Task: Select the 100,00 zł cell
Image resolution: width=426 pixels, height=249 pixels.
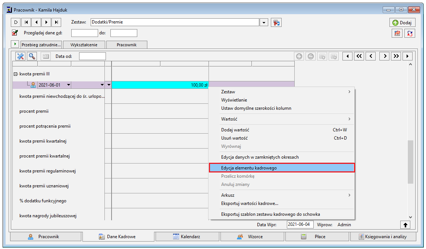Action: 160,85
